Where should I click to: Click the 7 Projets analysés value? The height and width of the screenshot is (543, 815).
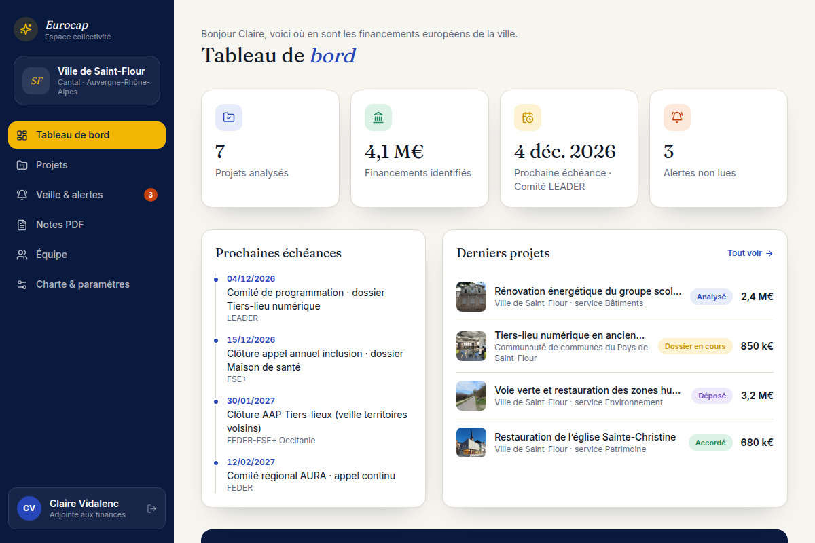point(220,151)
